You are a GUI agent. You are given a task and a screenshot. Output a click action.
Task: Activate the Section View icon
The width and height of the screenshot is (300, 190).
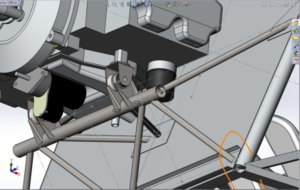tap(129, 4)
